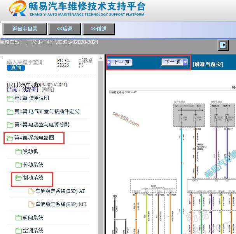Focus the 输入关键字查询 search field
The width and height of the screenshot is (236, 234).
pyautogui.click(x=24, y=62)
